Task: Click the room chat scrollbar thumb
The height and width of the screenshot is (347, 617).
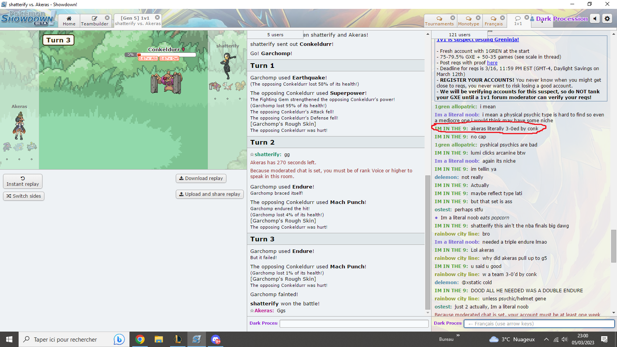Action: click(x=614, y=246)
